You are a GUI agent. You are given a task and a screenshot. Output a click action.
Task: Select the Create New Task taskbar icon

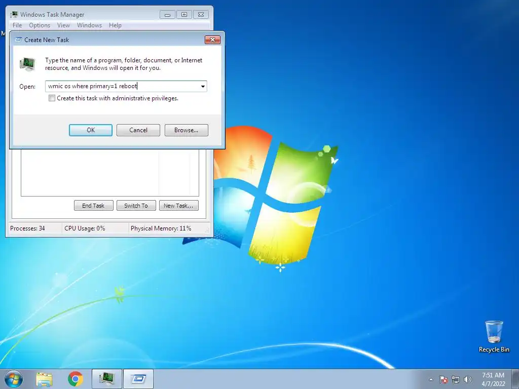[138, 379]
